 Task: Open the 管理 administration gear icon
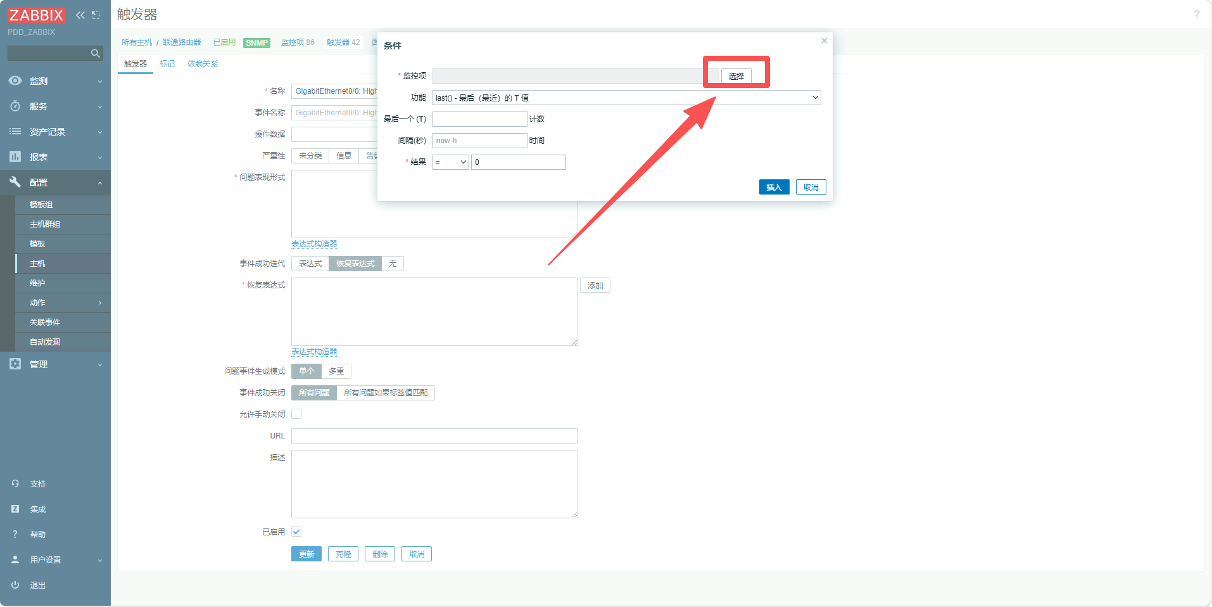pyautogui.click(x=15, y=364)
